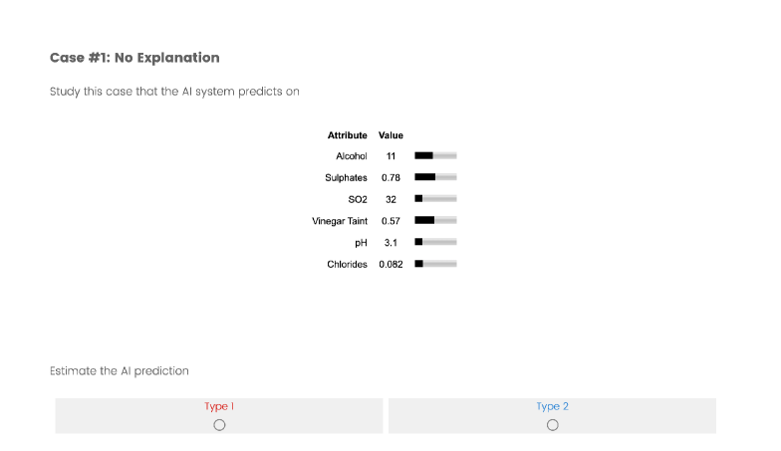Click the Alcohol value bar
Screen dimensions: 781x451
tap(435, 156)
